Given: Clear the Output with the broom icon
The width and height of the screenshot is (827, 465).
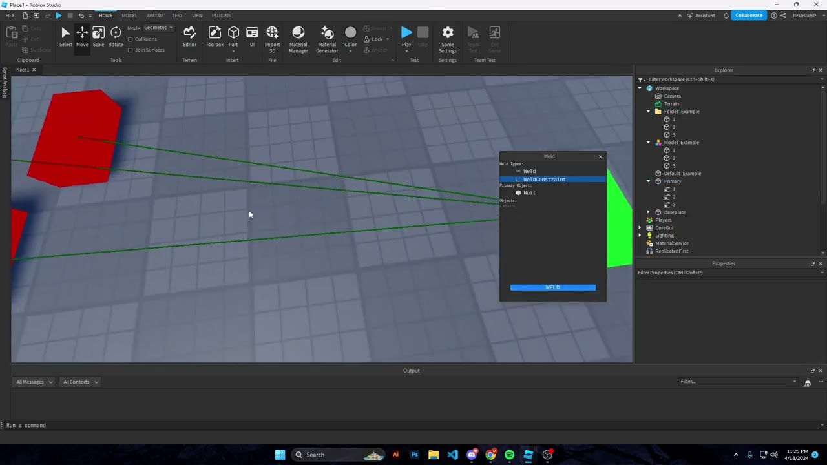Looking at the screenshot, I should click(807, 382).
